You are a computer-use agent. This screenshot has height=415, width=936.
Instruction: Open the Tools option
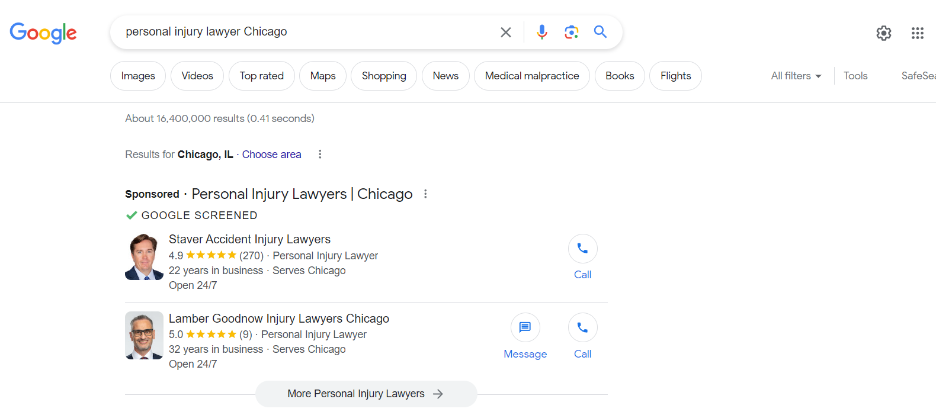[x=855, y=76]
